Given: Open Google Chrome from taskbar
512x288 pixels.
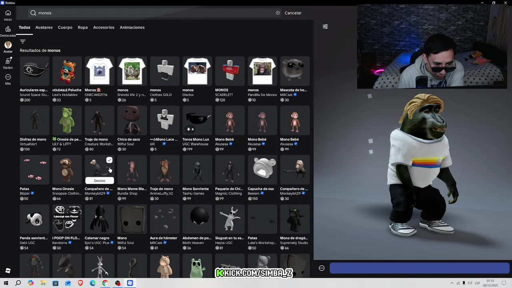Looking at the screenshot, I should pos(105,283).
